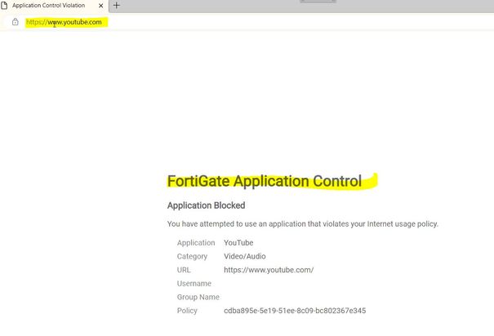
Task: Click the Application label
Action: (196, 243)
